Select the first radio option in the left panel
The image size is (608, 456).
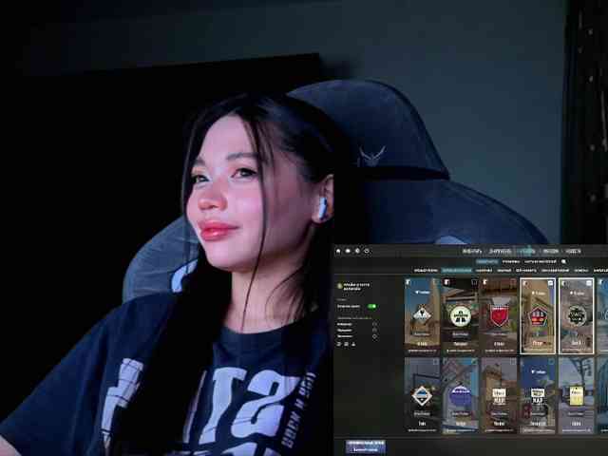click(x=374, y=324)
